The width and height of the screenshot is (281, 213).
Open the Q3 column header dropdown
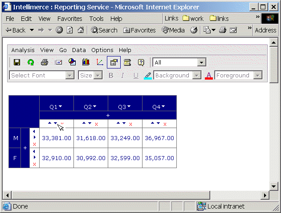click(x=129, y=106)
